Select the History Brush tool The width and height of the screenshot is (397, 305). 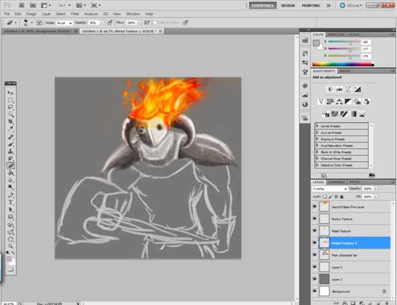click(10, 158)
